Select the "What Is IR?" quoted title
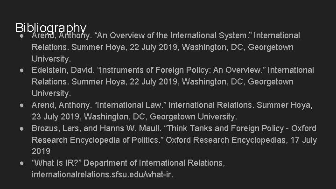The height and width of the screenshot is (189, 336). pyautogui.click(x=56, y=163)
